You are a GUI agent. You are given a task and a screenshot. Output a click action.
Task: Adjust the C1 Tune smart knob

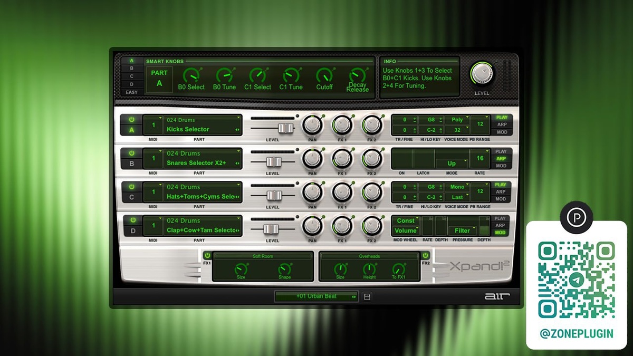click(291, 75)
